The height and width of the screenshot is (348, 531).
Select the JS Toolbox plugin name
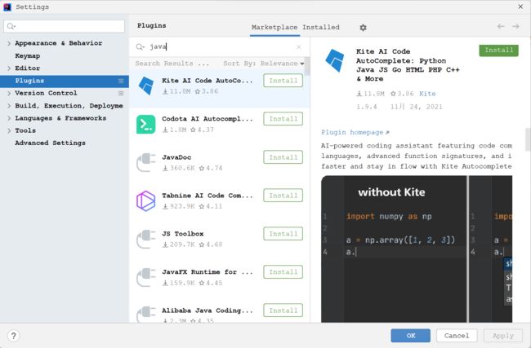182,234
